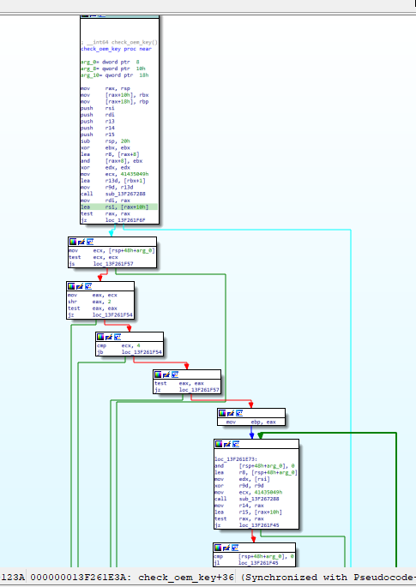Click 'xor ebx, ebx' instruction
416x587 pixels.
pos(106,148)
